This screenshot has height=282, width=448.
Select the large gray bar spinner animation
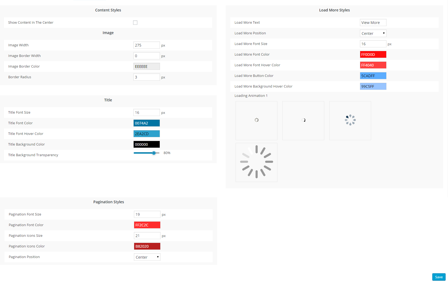tap(256, 162)
